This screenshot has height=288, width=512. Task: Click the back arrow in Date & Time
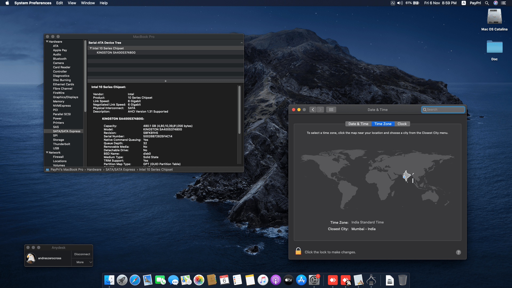pos(313,110)
